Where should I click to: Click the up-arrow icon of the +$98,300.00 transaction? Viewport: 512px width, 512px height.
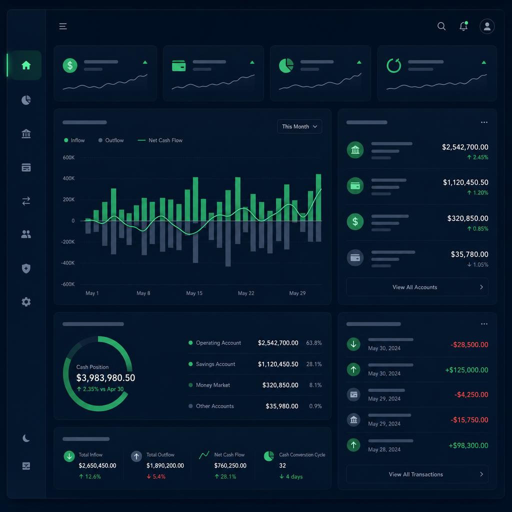tap(353, 444)
